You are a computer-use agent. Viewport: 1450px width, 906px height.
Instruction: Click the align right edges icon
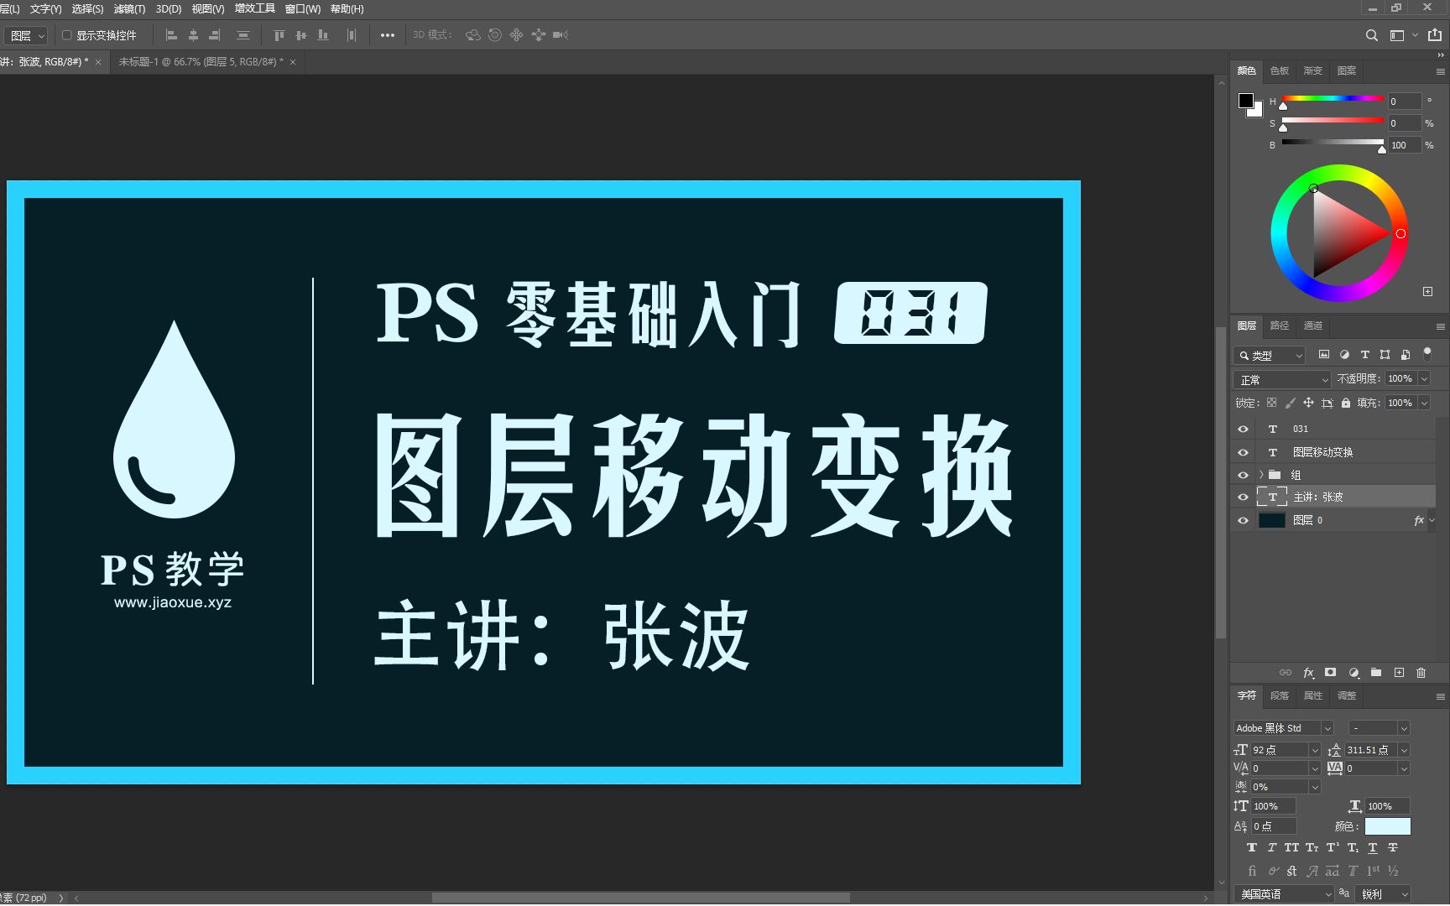pyautogui.click(x=215, y=35)
